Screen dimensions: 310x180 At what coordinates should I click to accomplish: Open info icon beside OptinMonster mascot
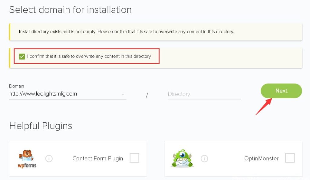[x=204, y=159]
